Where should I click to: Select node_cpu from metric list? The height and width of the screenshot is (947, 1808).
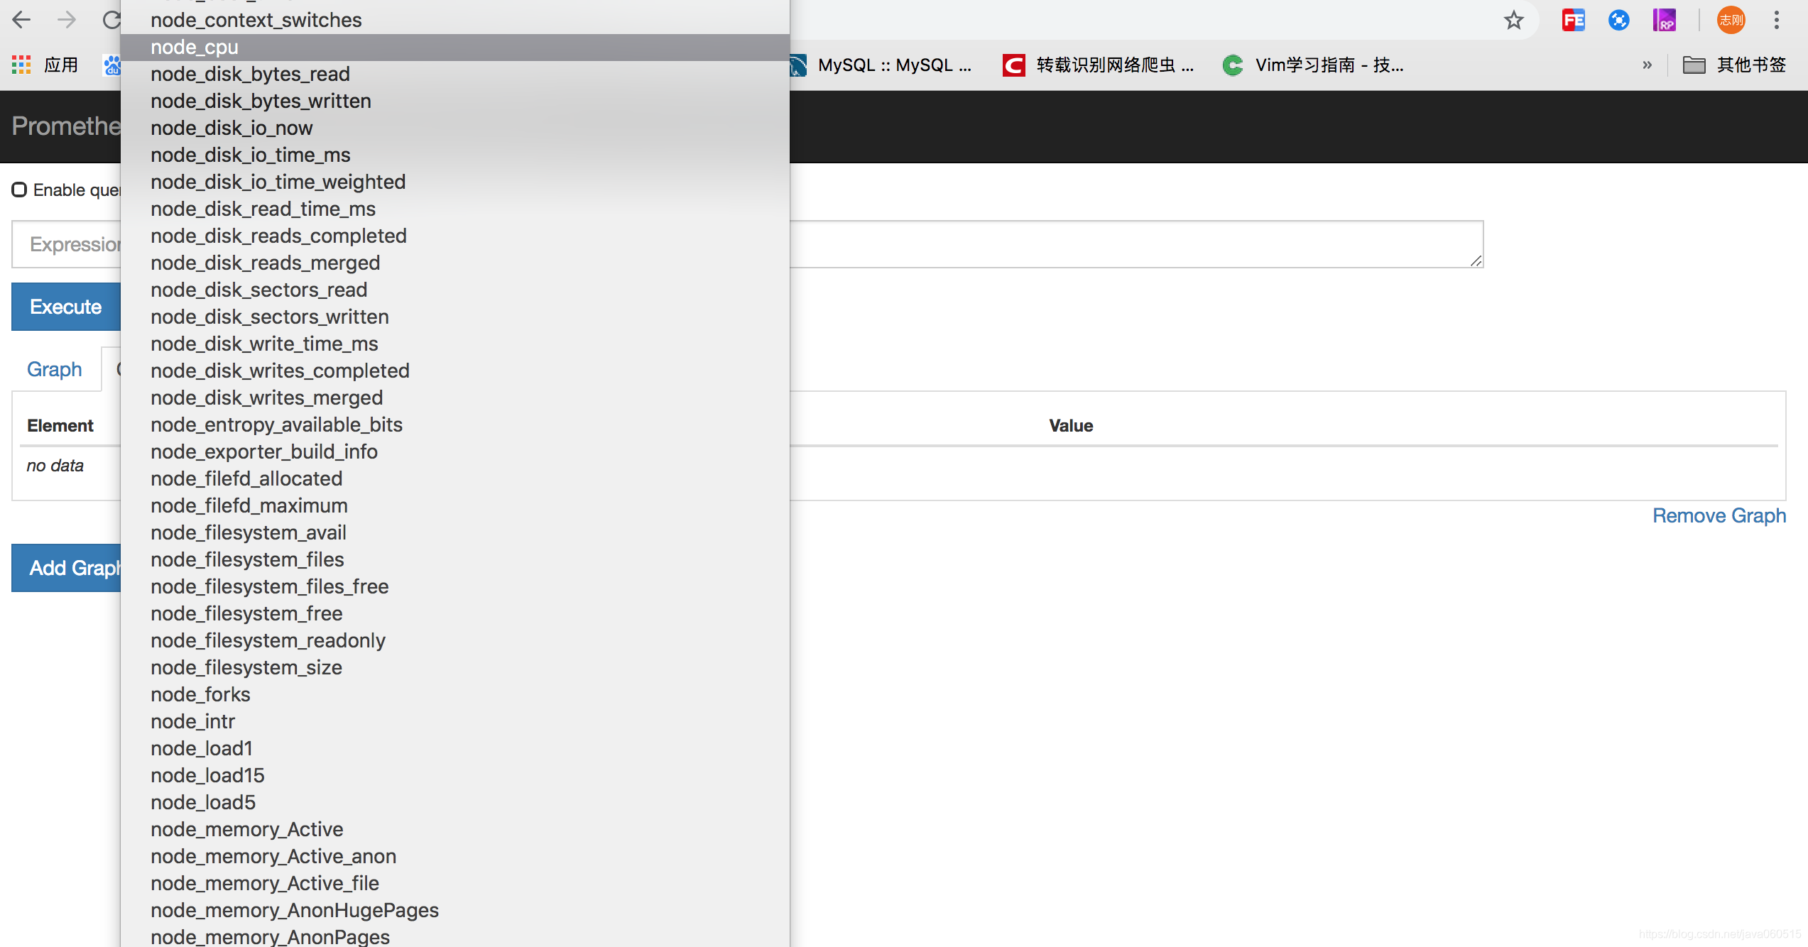tap(455, 47)
